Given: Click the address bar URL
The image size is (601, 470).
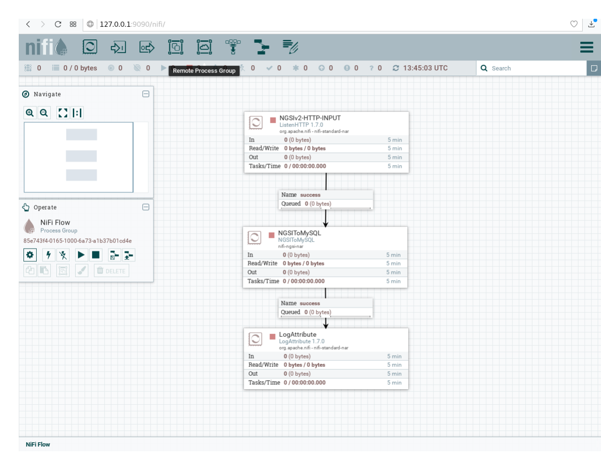Looking at the screenshot, I should point(132,24).
